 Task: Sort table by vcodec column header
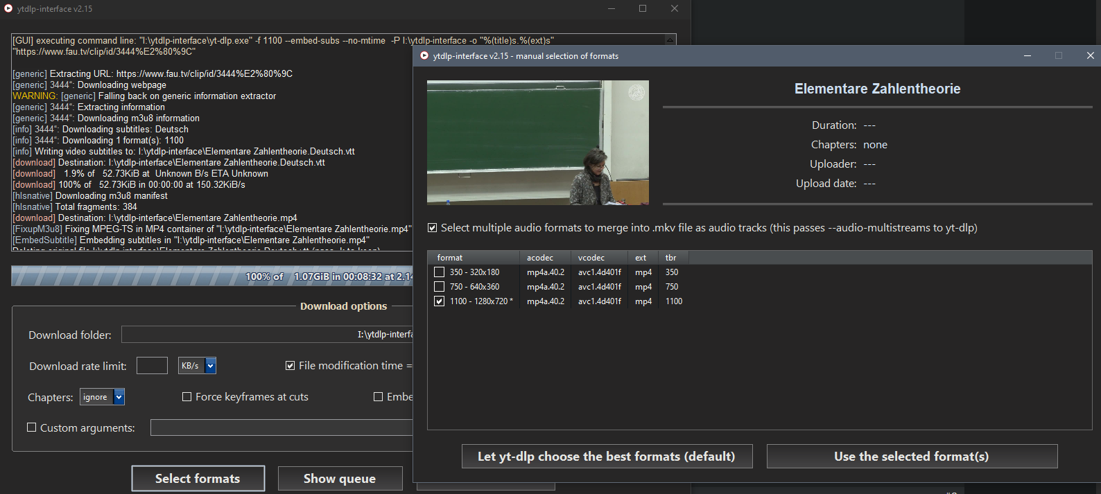(599, 258)
